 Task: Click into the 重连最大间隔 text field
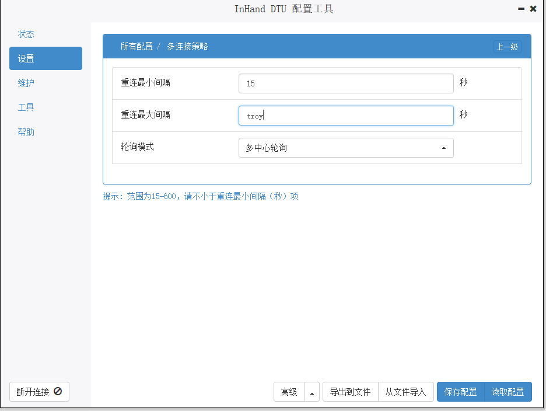[345, 116]
